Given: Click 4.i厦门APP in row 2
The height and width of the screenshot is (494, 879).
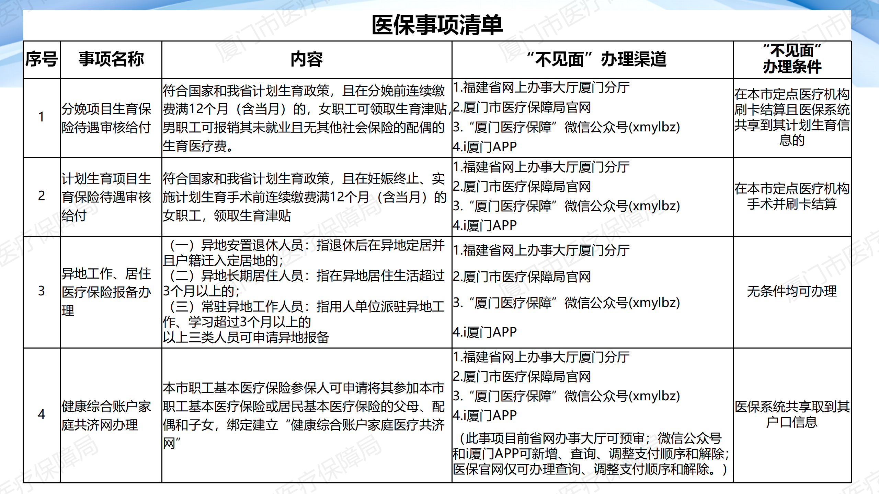Looking at the screenshot, I should 485,225.
